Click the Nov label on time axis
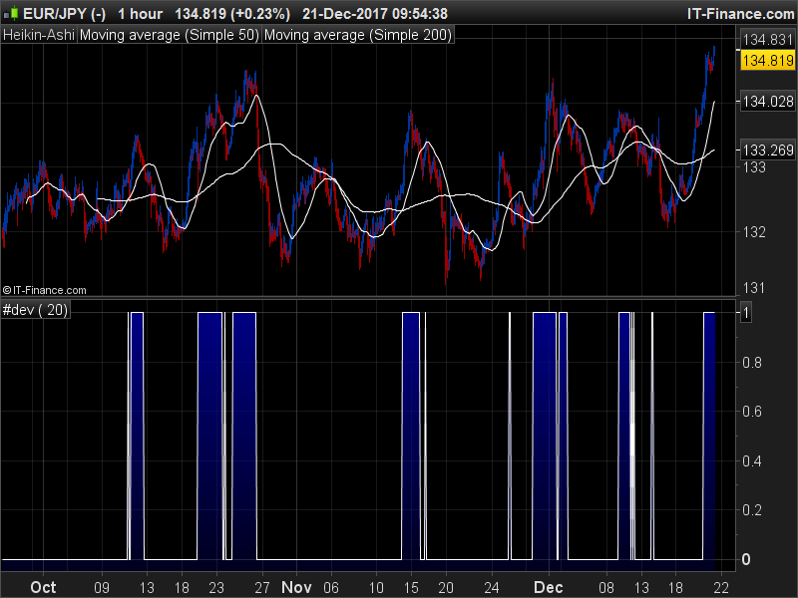The image size is (798, 598). click(x=296, y=587)
